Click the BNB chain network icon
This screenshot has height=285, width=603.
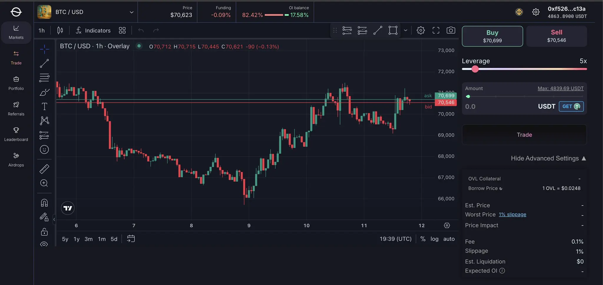tap(519, 12)
